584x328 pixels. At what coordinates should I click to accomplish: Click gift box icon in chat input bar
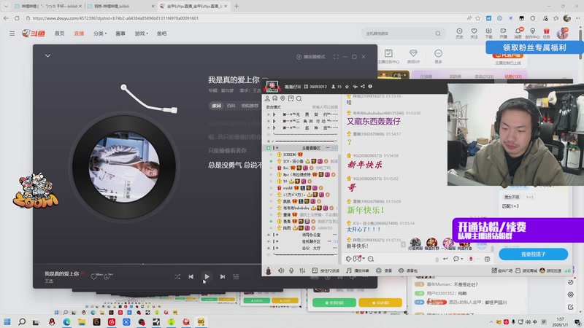tap(487, 259)
